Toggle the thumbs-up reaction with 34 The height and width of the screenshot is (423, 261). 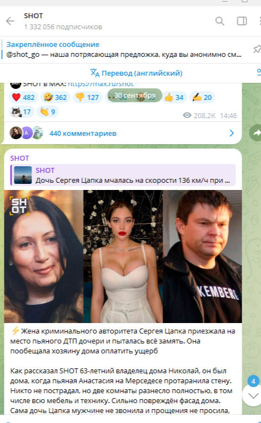tap(174, 97)
